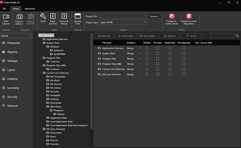Click folder icon of System Drive row
Image resolution: width=241 pixels, height=148 pixels.
click(x=99, y=53)
